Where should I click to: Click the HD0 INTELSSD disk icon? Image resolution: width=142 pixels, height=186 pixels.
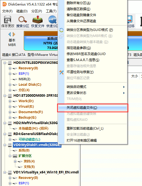coord(10,63)
